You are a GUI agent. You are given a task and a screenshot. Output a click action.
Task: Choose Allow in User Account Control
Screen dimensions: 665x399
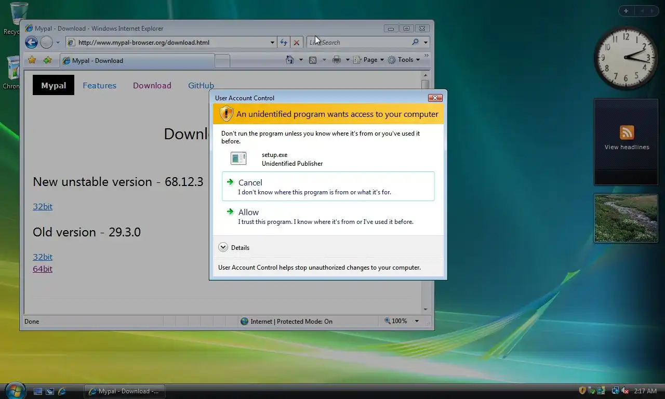328,216
